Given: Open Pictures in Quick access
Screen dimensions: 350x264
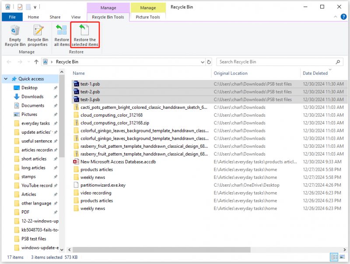Looking at the screenshot, I should [x=29, y=115].
